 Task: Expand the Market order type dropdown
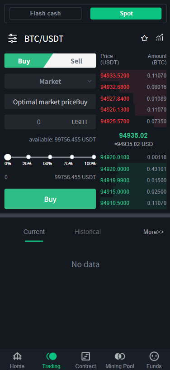tap(50, 82)
